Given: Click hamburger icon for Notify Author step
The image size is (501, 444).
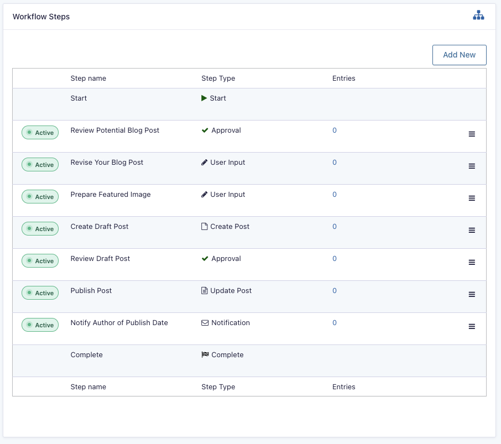Looking at the screenshot, I should tap(472, 326).
